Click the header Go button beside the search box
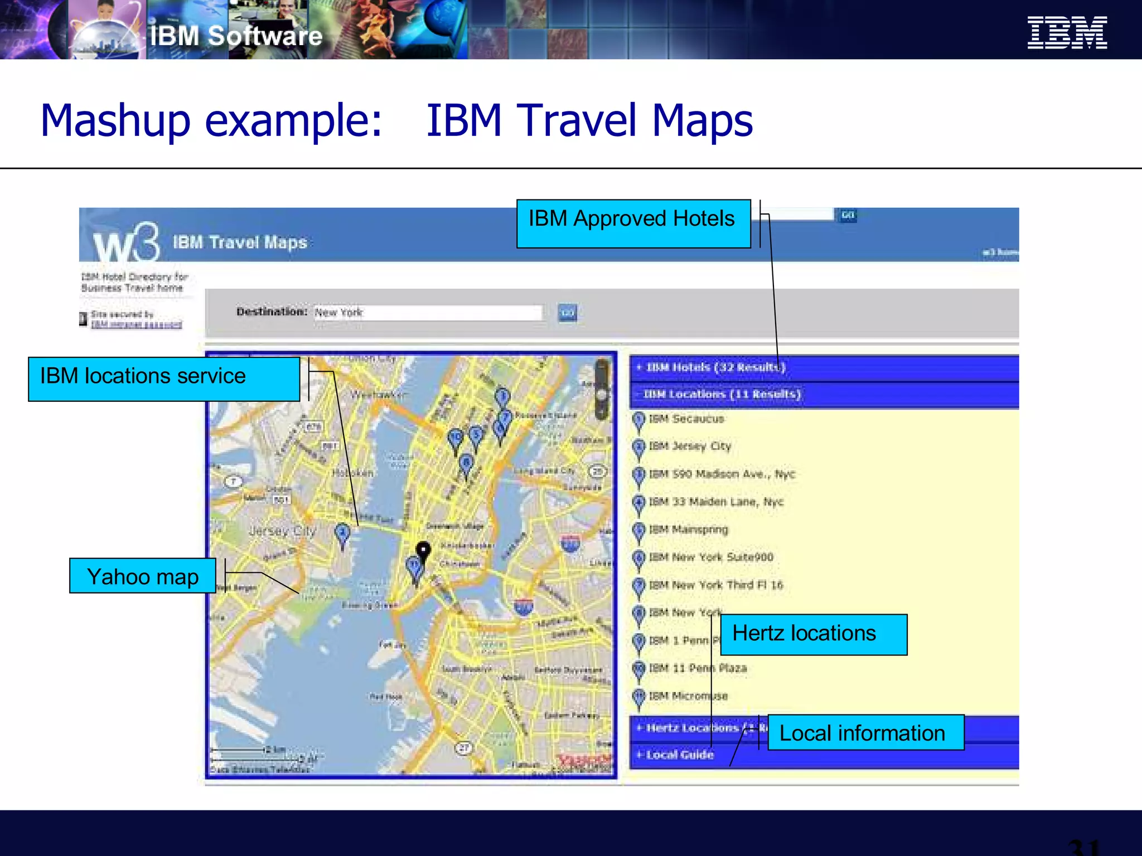The height and width of the screenshot is (856, 1142). click(x=848, y=215)
